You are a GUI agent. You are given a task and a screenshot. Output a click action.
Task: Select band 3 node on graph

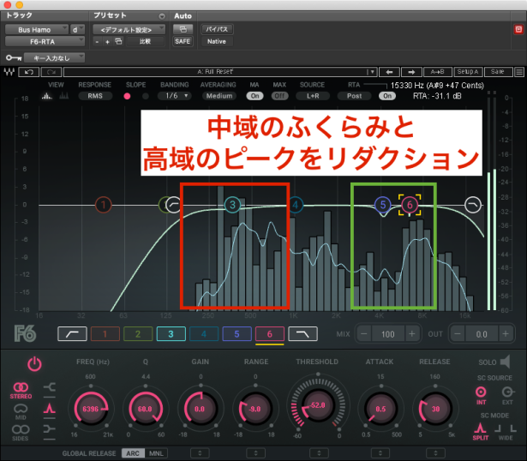point(232,205)
